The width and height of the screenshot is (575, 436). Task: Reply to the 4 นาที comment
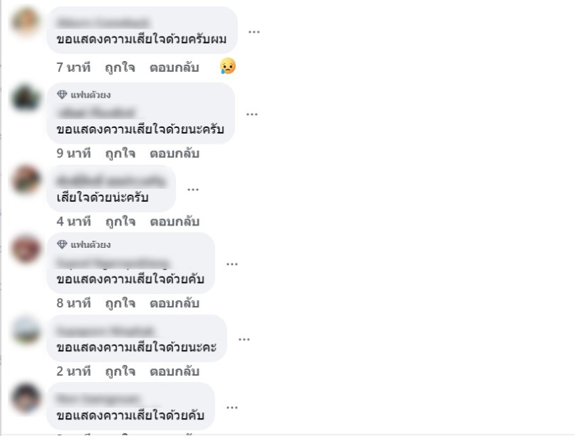[x=175, y=222]
